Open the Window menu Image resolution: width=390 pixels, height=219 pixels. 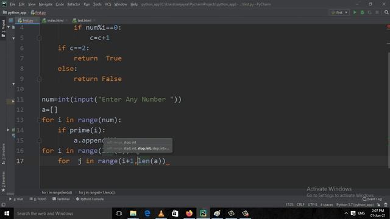point(121,4)
